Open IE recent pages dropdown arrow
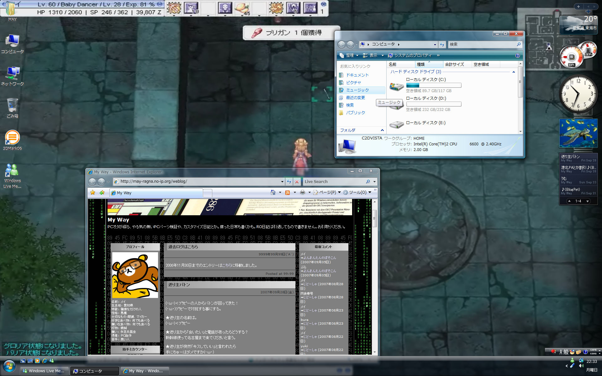The height and width of the screenshot is (376, 602). click(x=108, y=182)
